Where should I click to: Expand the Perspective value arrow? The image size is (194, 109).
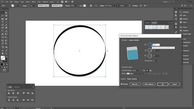point(159,61)
